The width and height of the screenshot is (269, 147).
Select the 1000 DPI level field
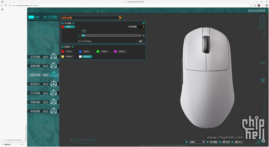(x=69, y=27)
